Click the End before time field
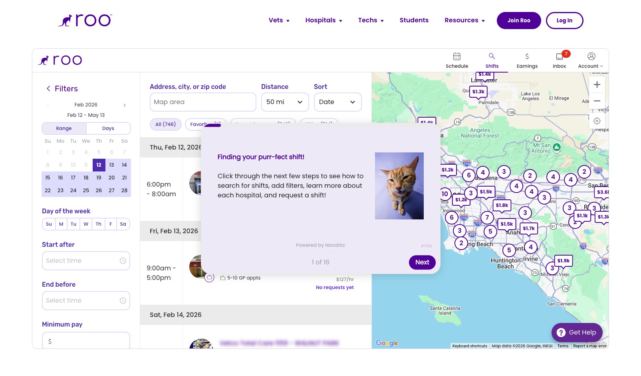This screenshot has height=376, width=641. (86, 301)
